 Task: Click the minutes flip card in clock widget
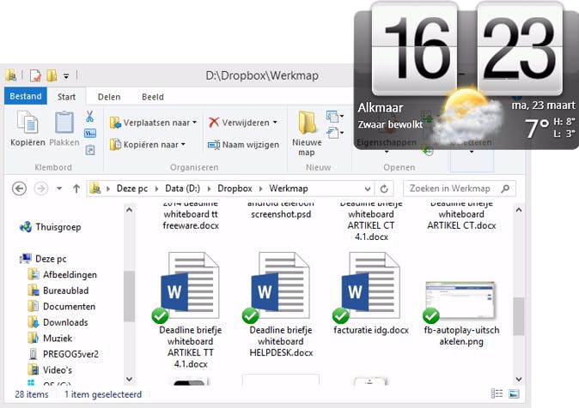(x=520, y=48)
